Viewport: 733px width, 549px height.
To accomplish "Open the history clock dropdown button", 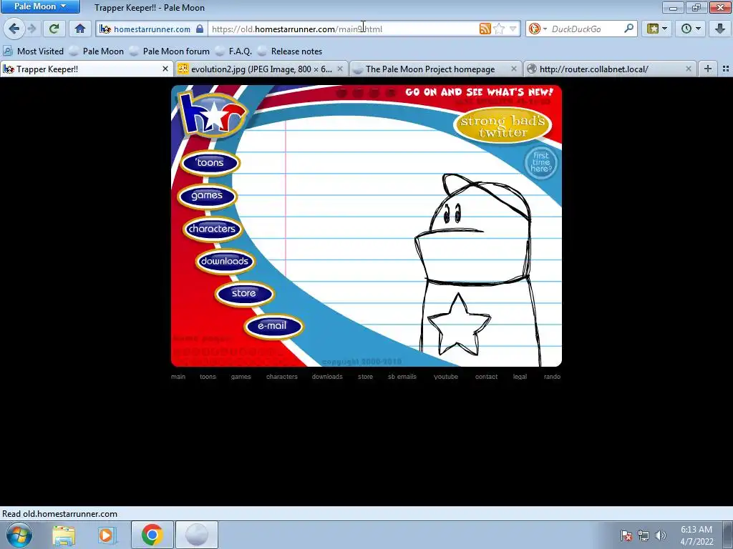I will (x=691, y=29).
